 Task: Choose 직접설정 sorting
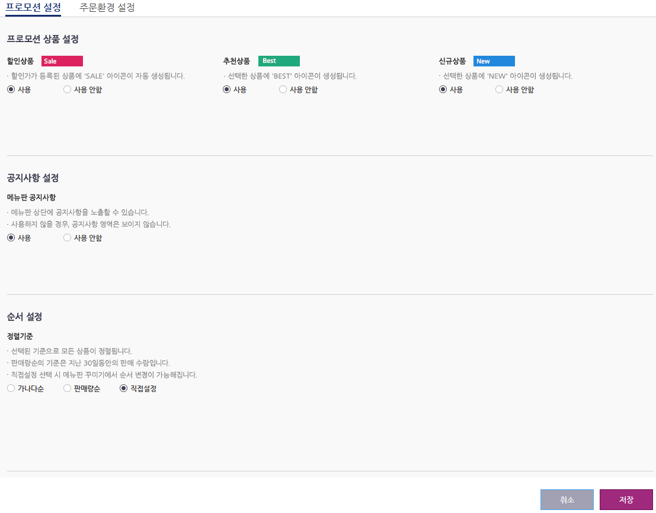coord(123,388)
